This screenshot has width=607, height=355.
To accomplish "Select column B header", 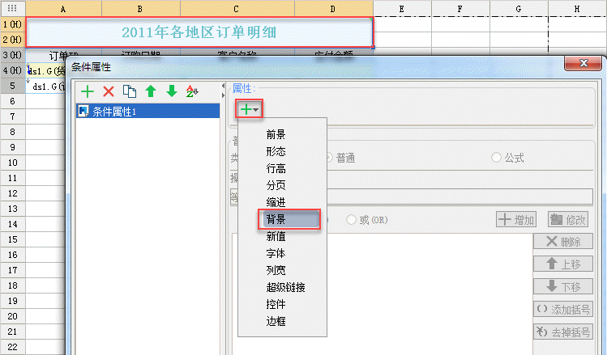I will [x=140, y=9].
